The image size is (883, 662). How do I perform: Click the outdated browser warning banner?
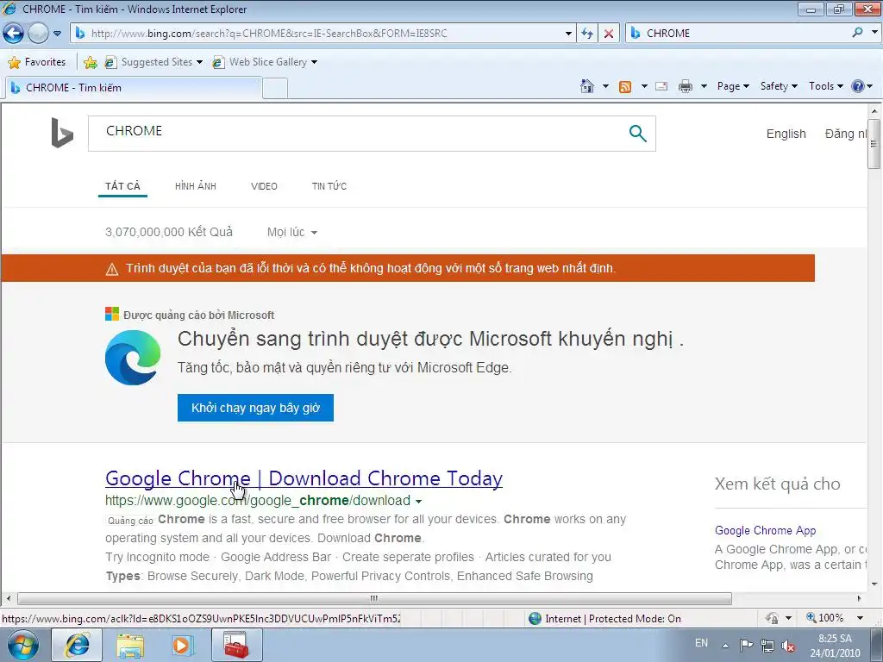tap(408, 269)
